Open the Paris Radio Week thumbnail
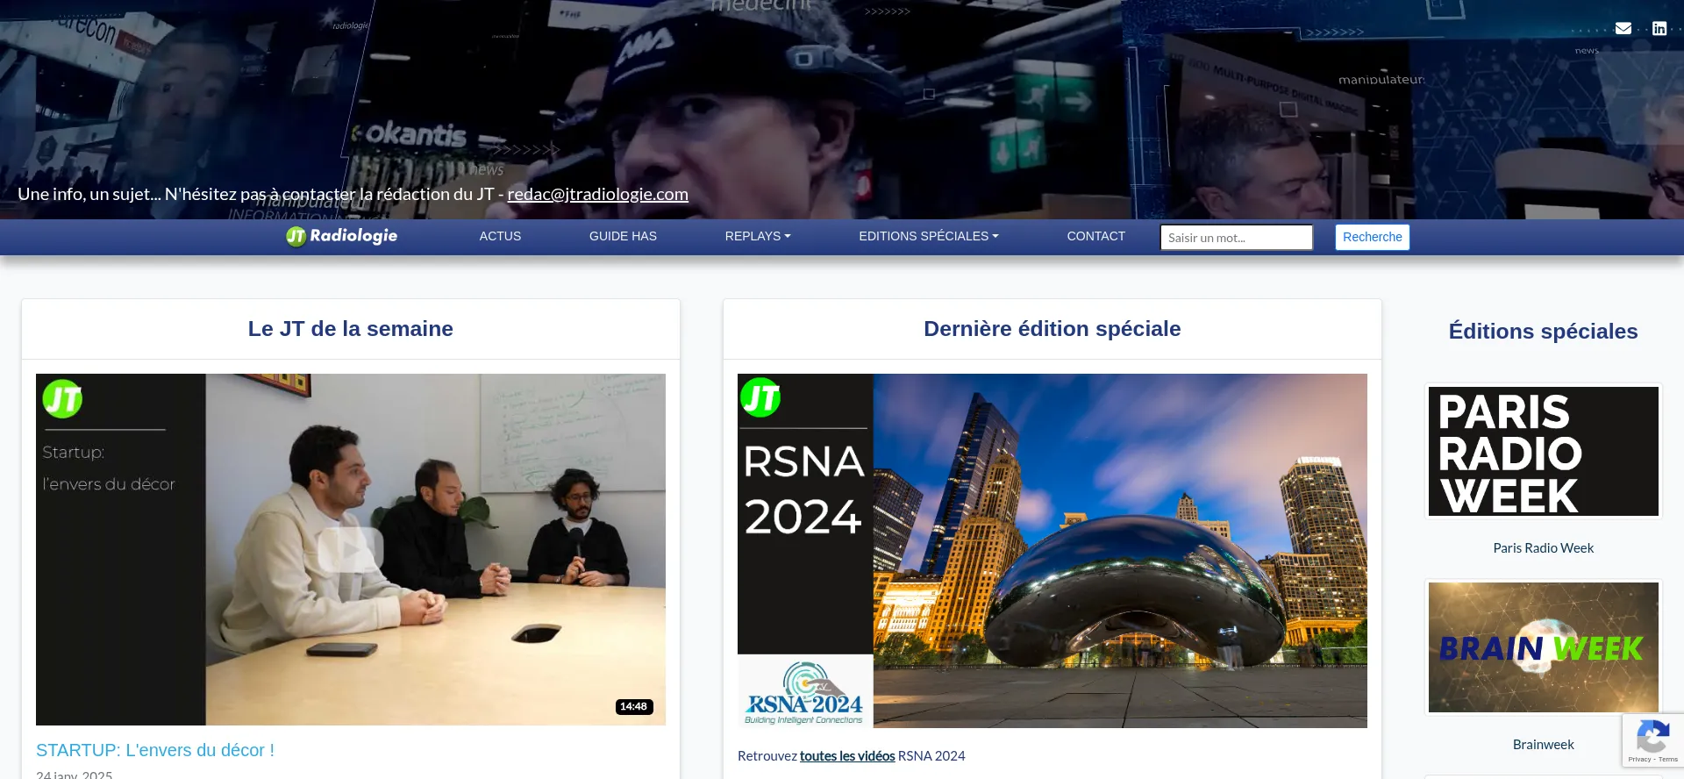The width and height of the screenshot is (1684, 779). (x=1543, y=452)
